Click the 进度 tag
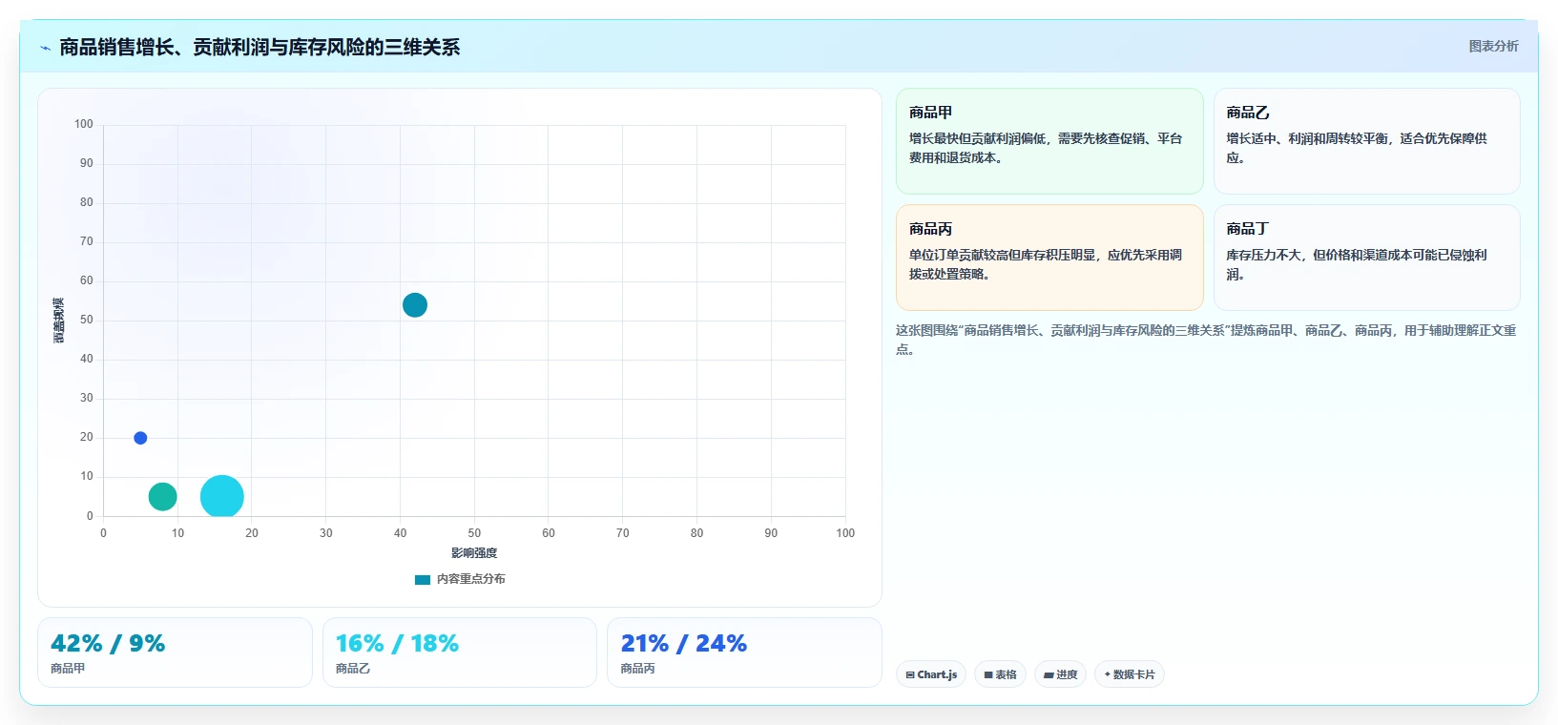1558x725 pixels. point(1060,674)
